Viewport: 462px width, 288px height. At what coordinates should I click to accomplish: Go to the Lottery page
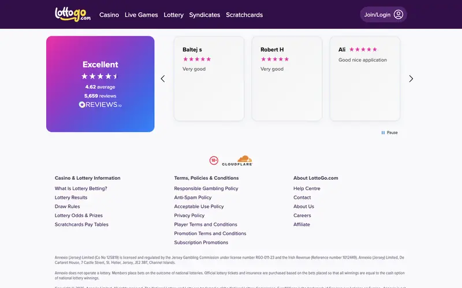174,15
